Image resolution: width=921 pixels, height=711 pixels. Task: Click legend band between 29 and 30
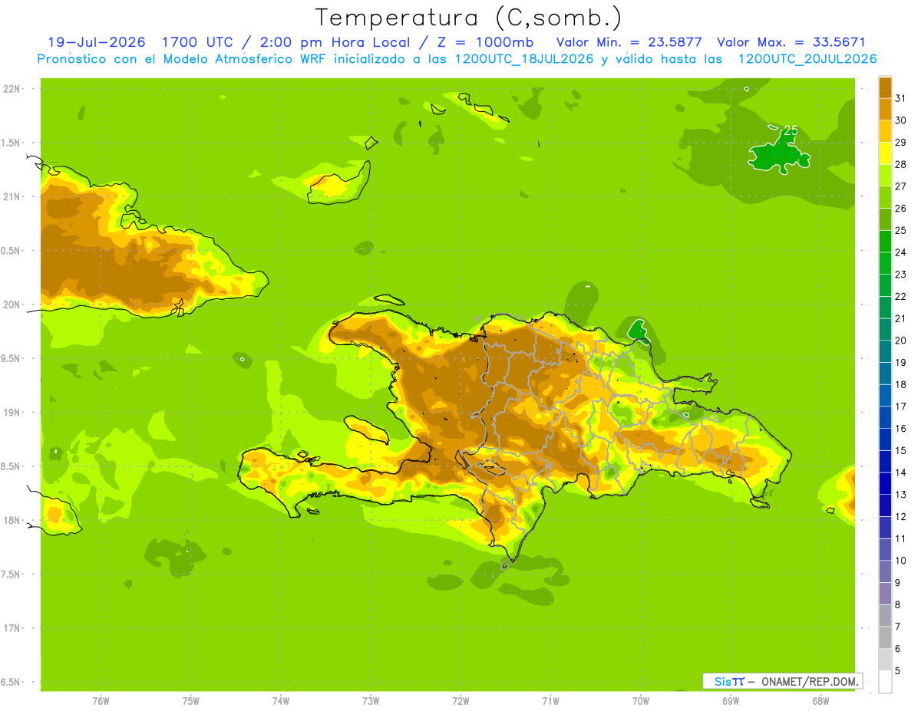(885, 130)
